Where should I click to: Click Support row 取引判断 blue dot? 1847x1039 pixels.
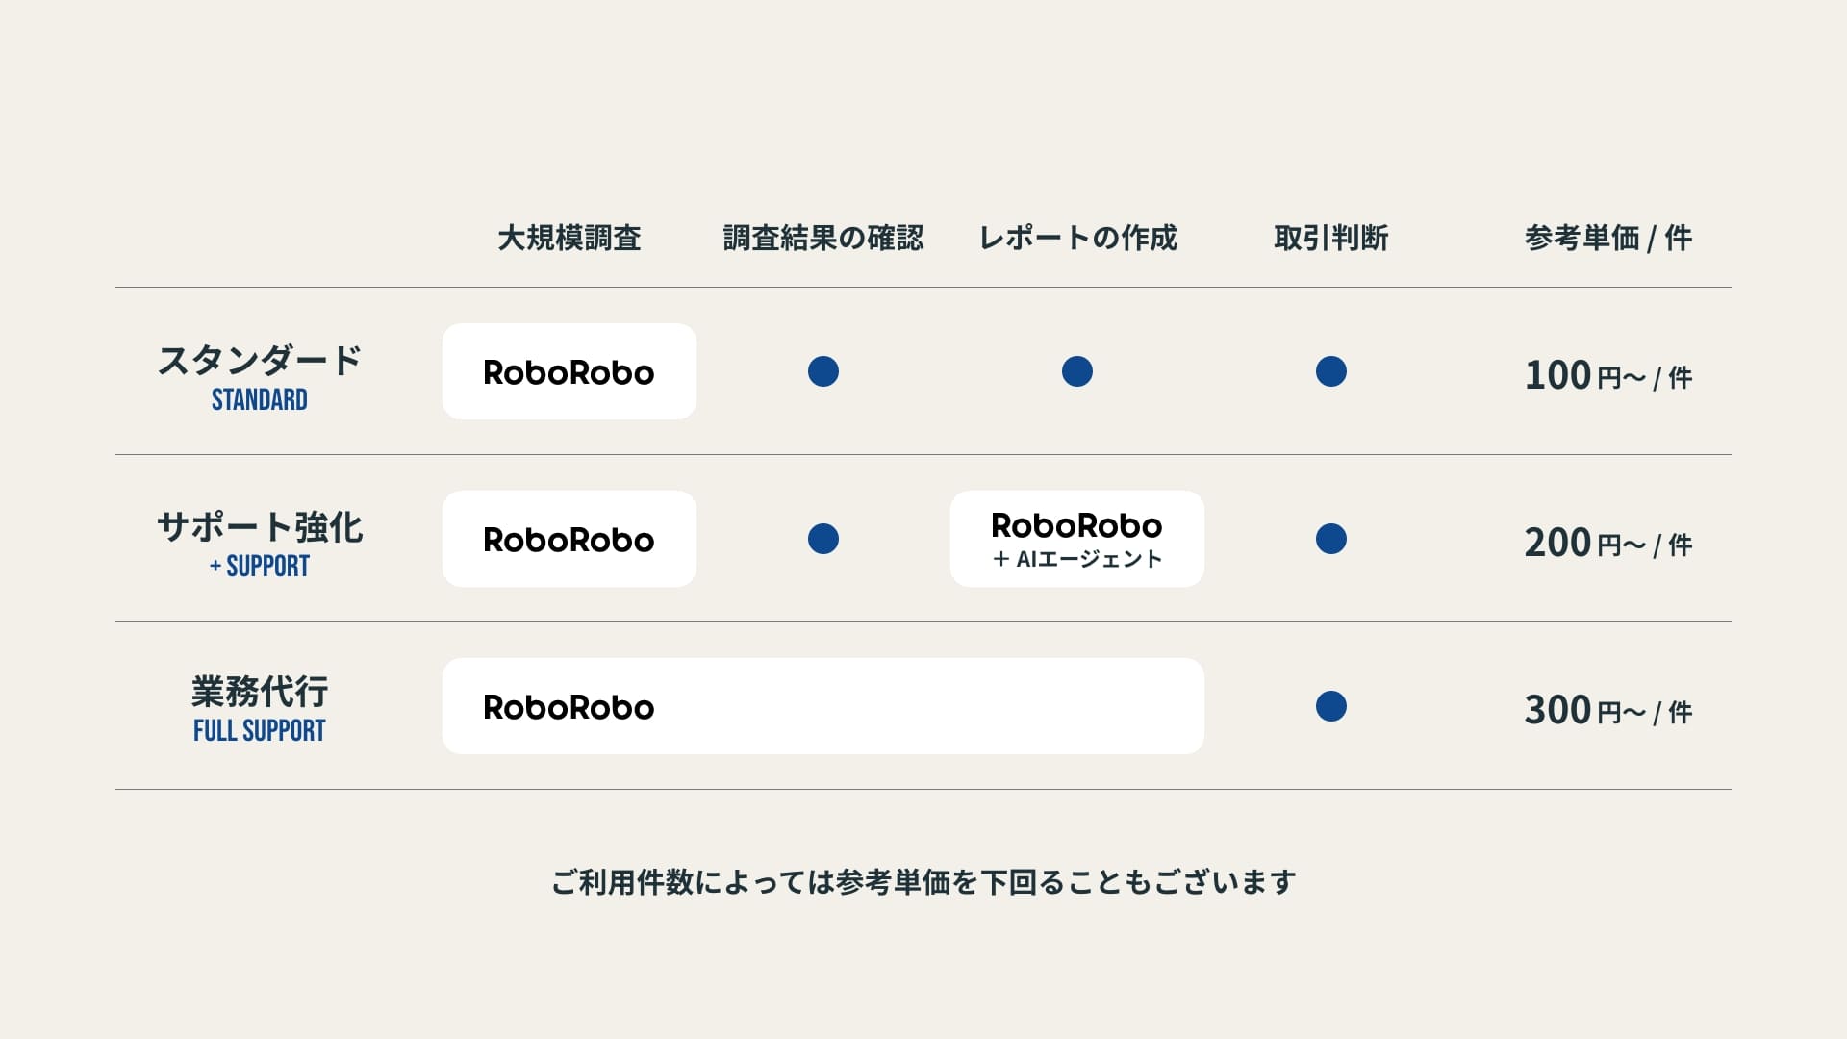[1331, 539]
